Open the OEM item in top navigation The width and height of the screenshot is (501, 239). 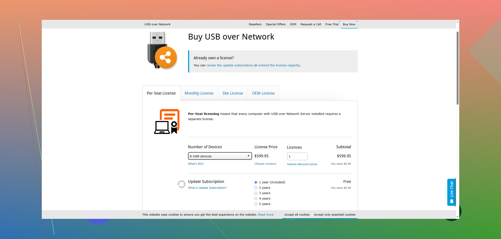pos(293,24)
